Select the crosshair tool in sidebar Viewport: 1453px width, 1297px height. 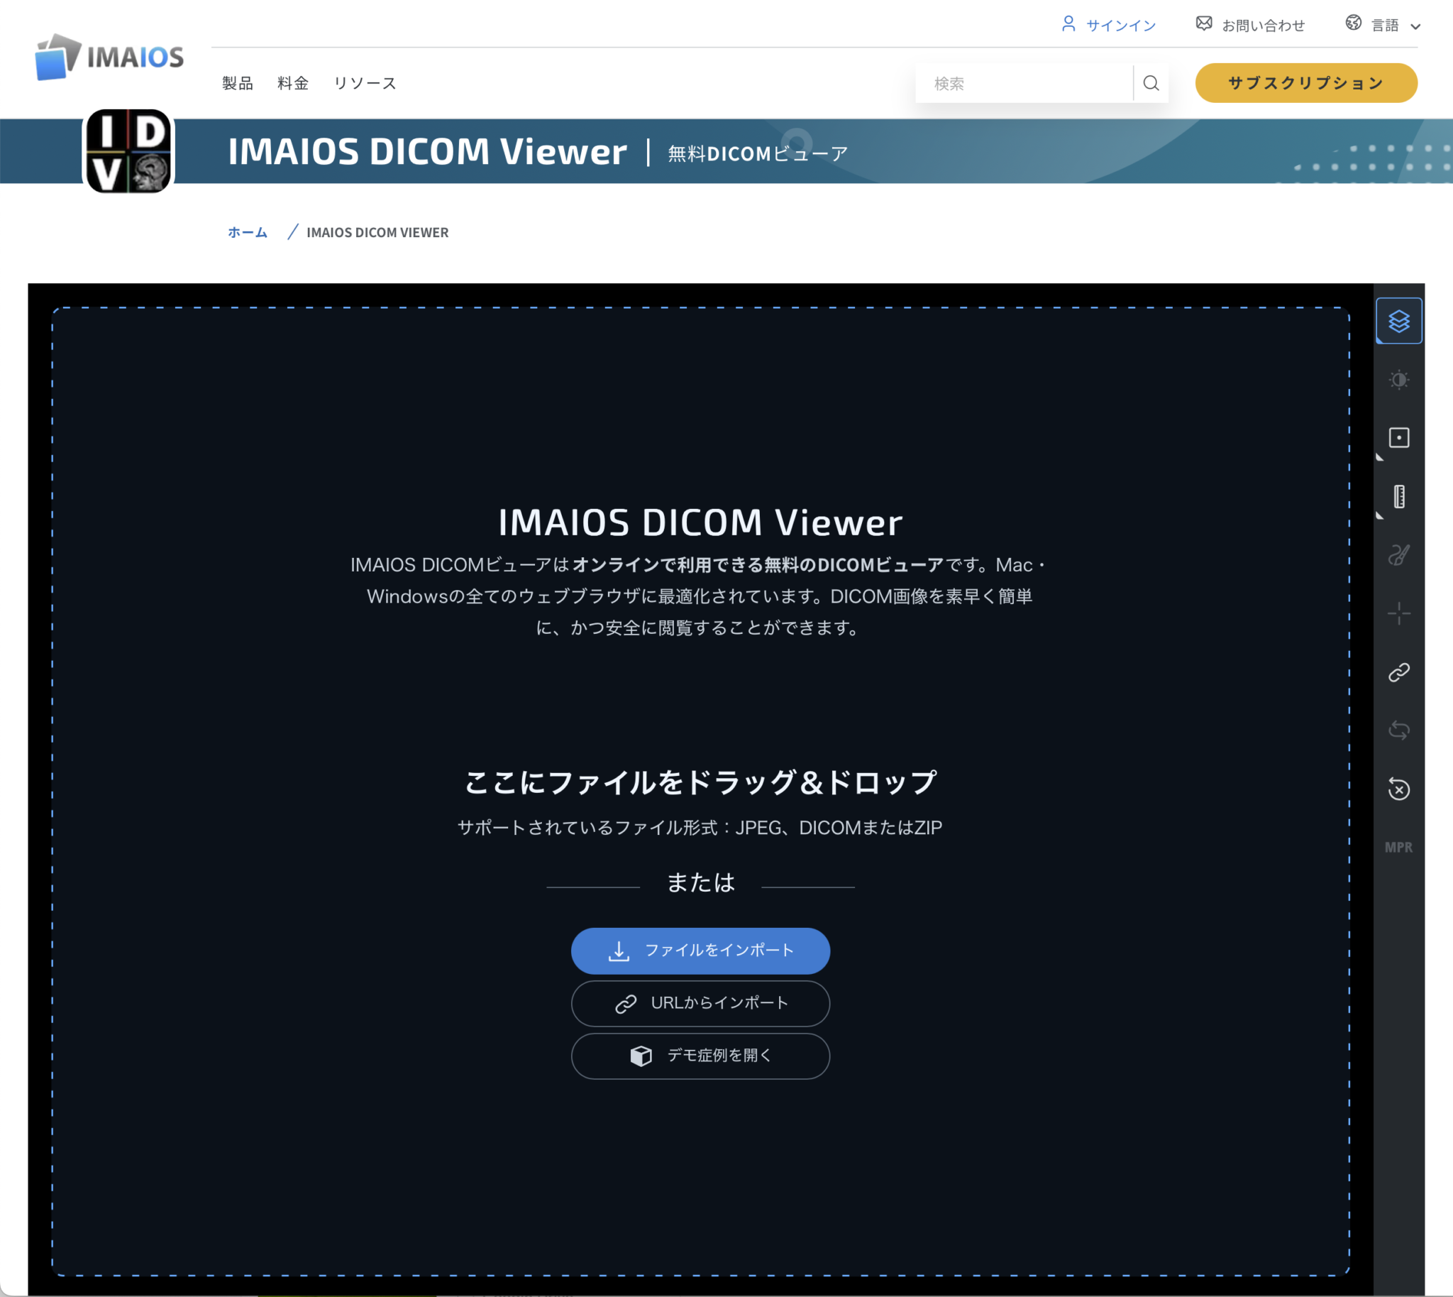(x=1398, y=613)
